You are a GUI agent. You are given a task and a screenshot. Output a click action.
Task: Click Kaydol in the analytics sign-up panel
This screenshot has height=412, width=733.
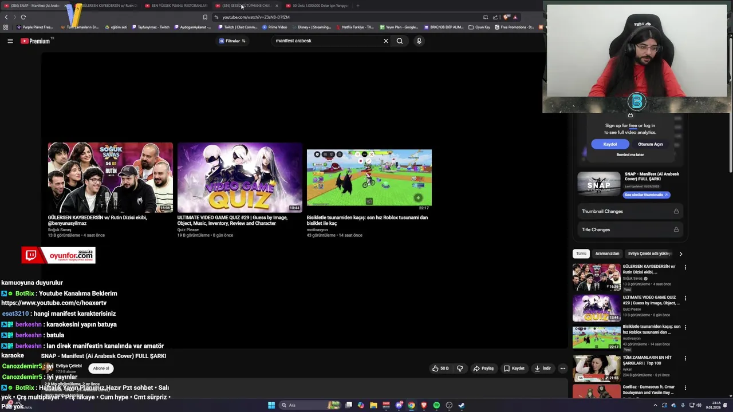pos(610,144)
